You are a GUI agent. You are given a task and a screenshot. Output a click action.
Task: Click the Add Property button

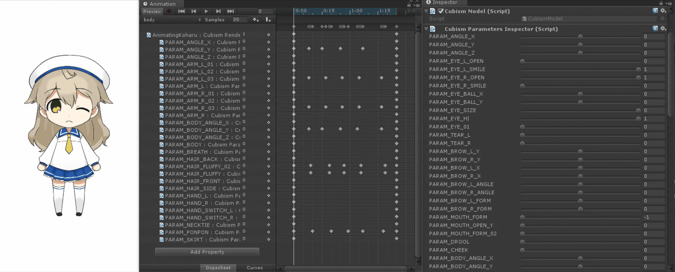207,252
